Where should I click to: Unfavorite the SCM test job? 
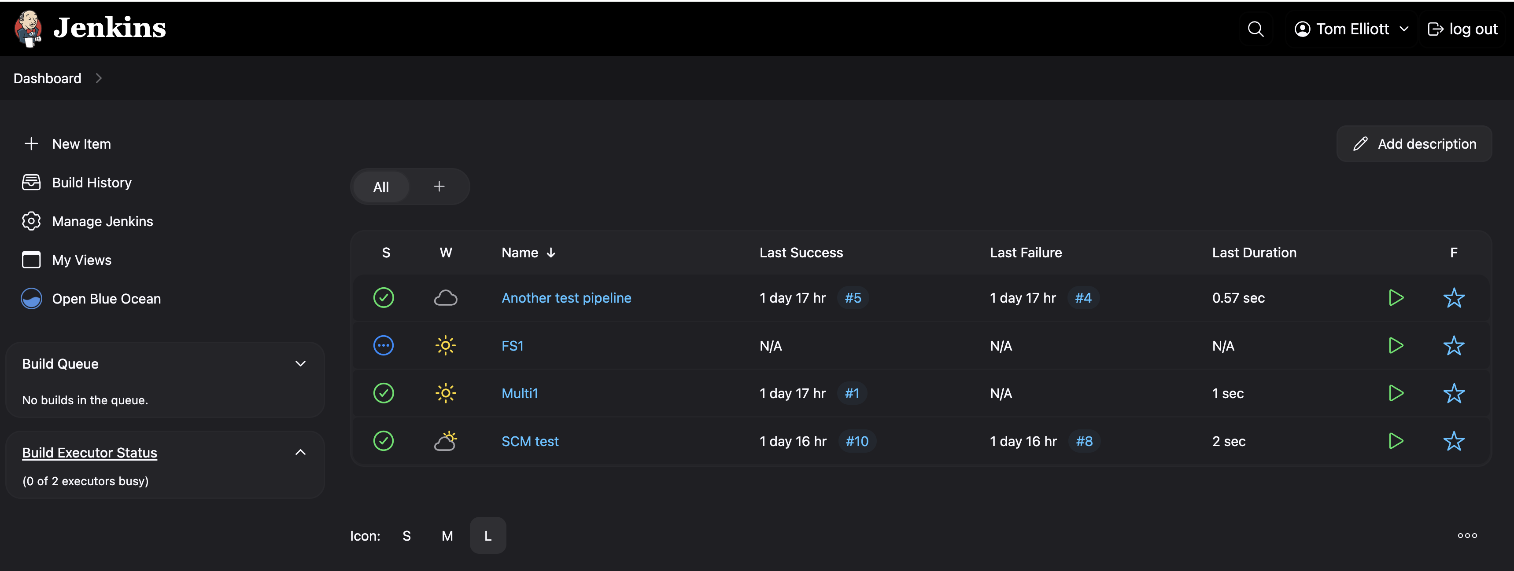click(x=1455, y=441)
